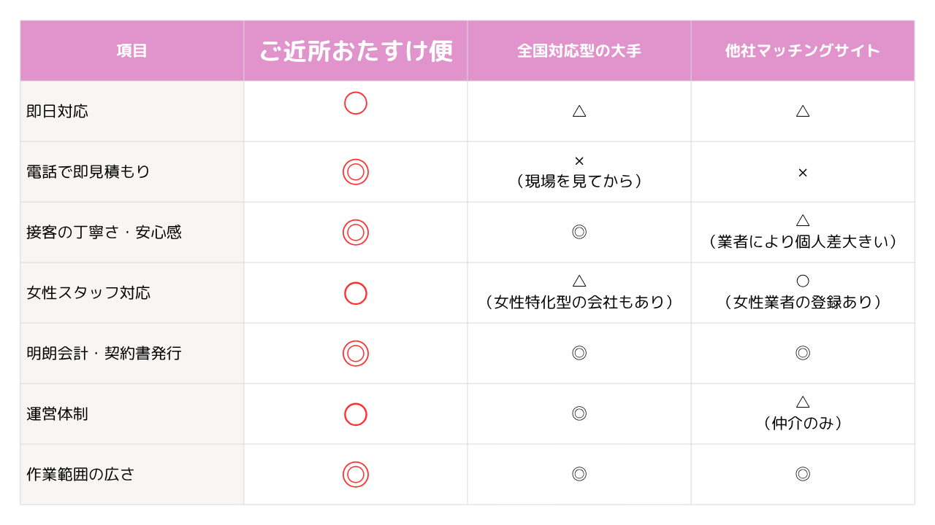This screenshot has height=525, width=935.
Task: Click the ご近所おたすけ便 header
Action: point(356,51)
